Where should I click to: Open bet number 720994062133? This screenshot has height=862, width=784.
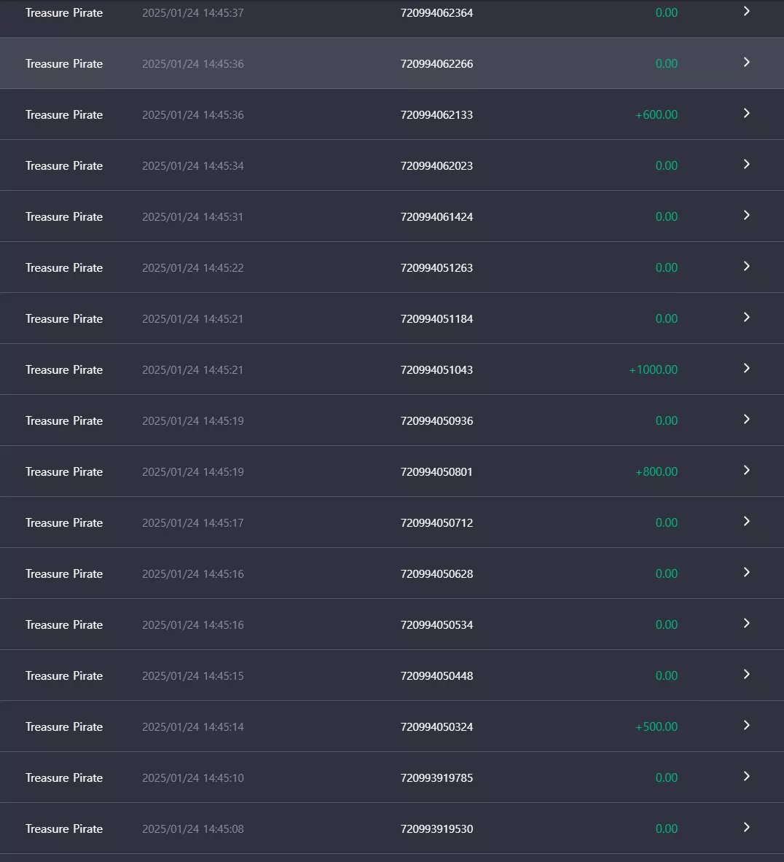(x=436, y=115)
